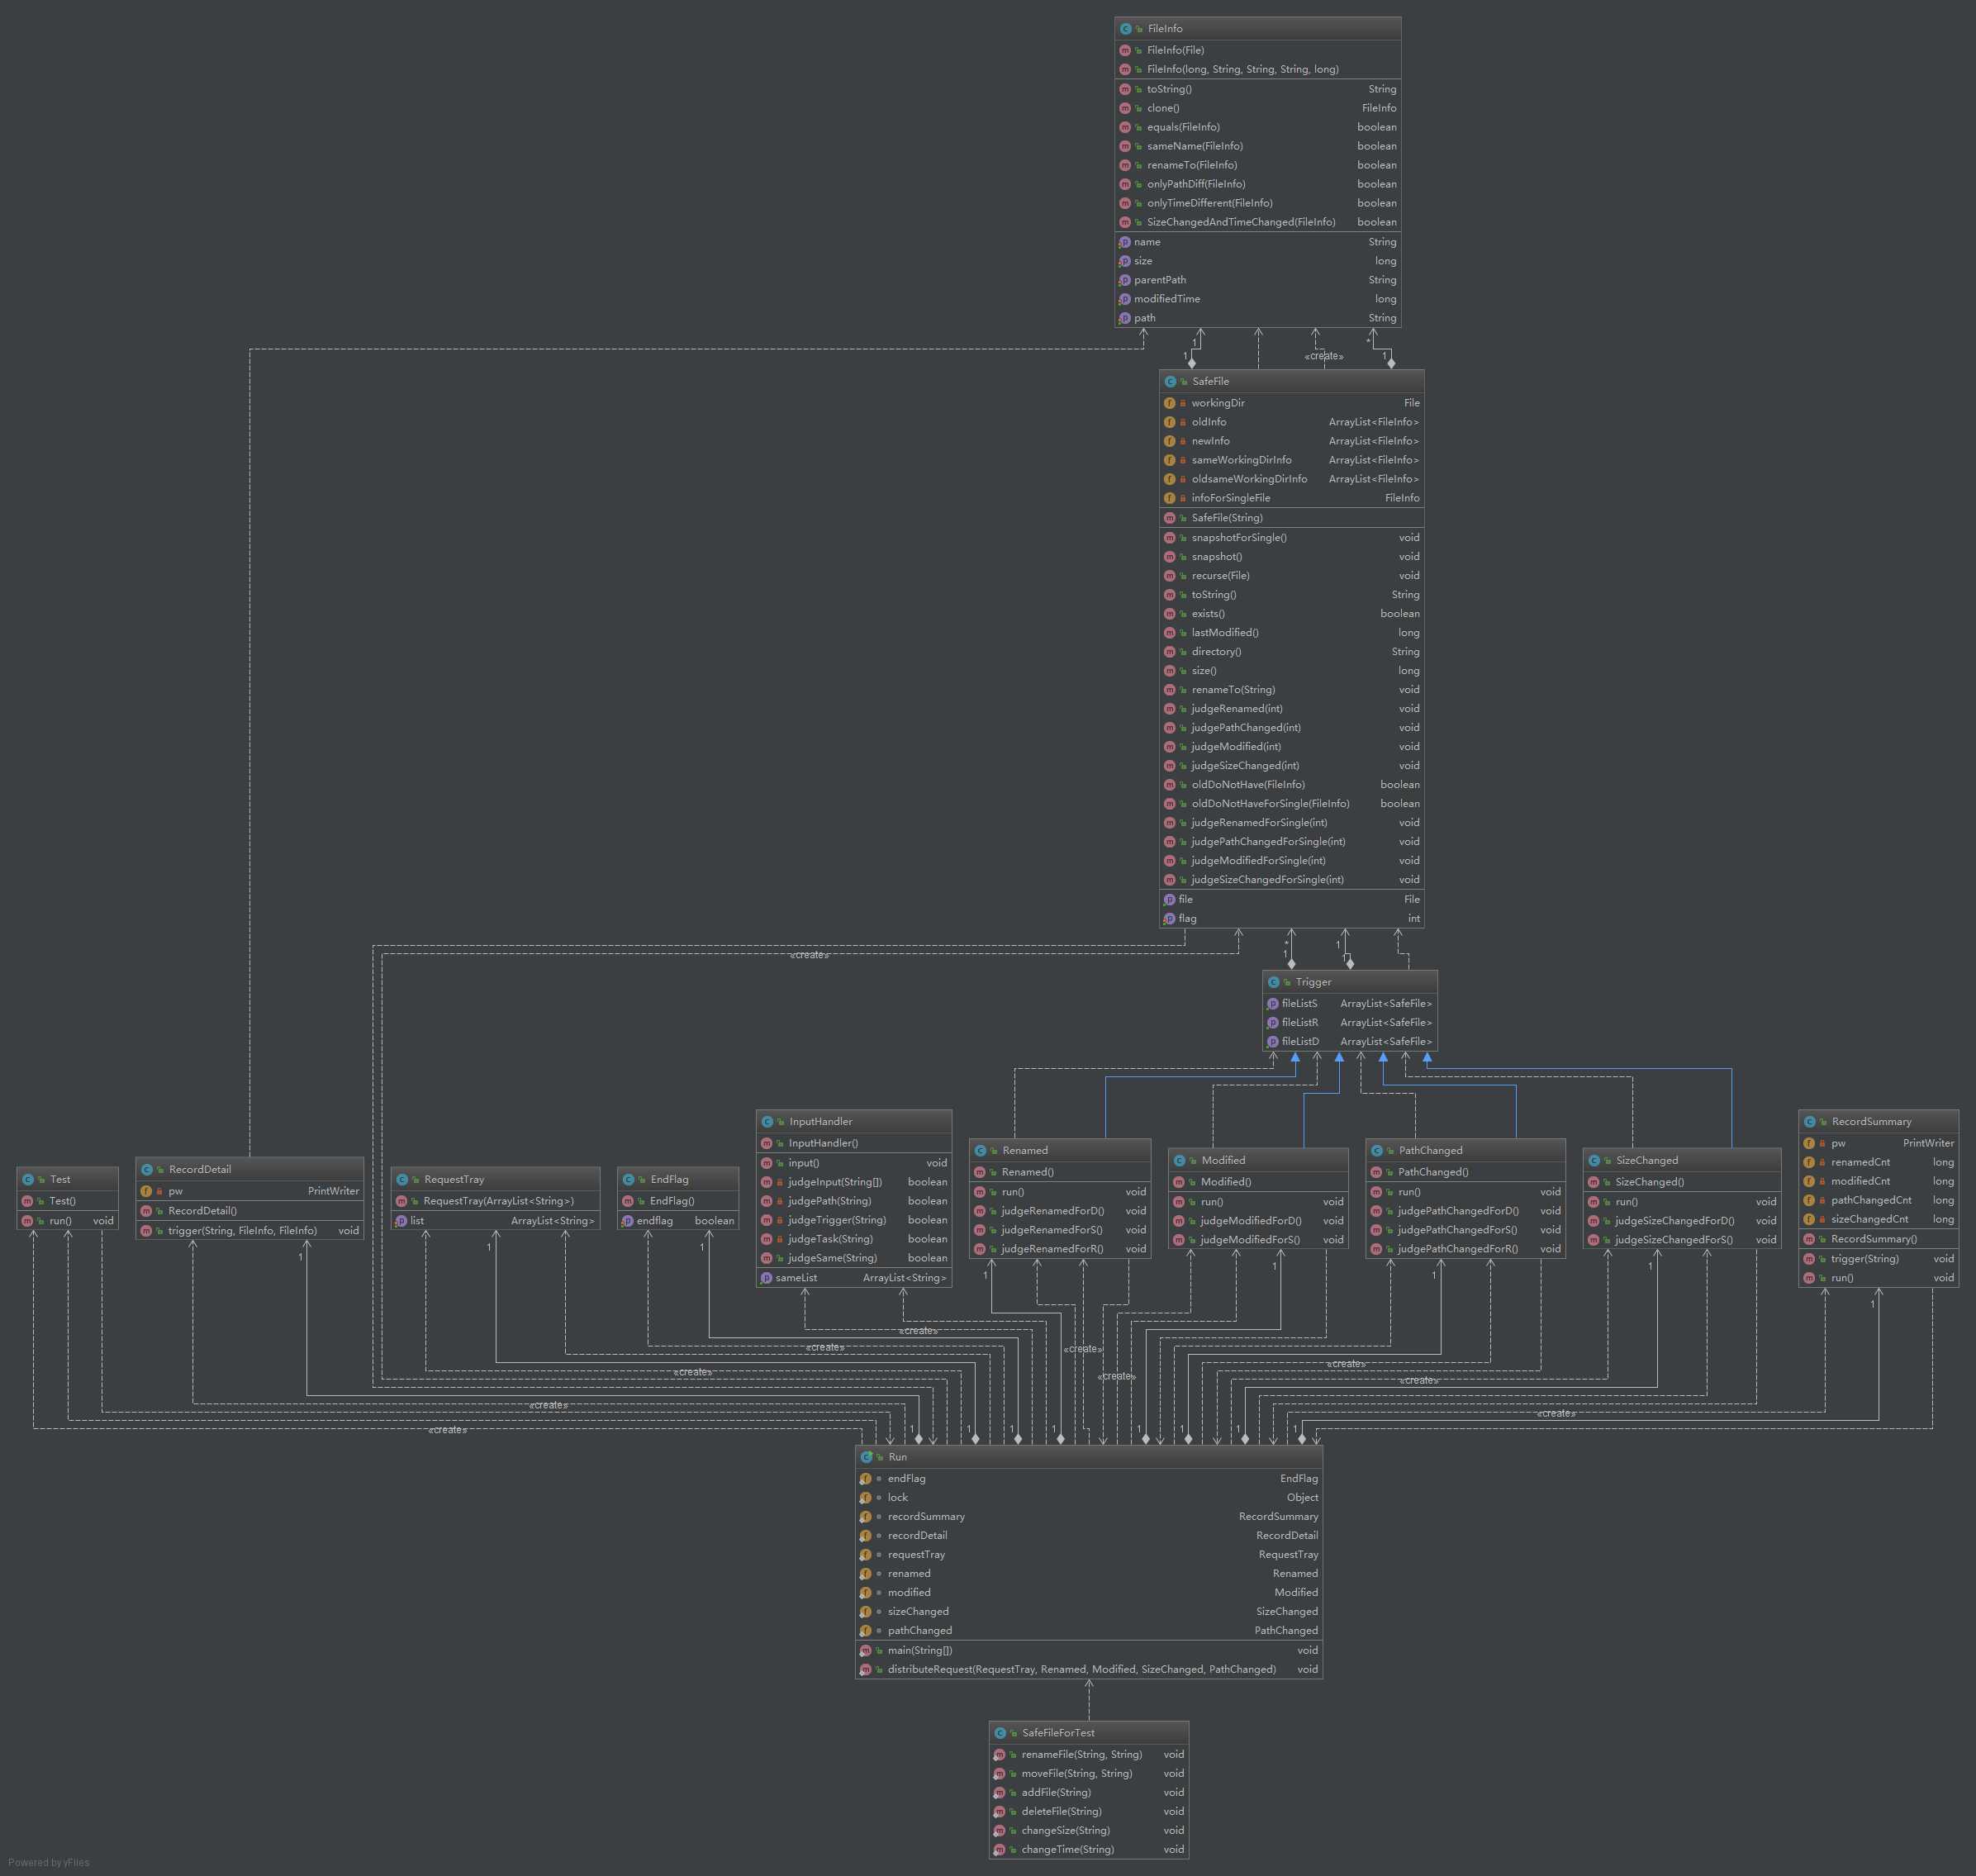
Task: Click the property icon beside modifiedTime
Action: (x=1125, y=299)
